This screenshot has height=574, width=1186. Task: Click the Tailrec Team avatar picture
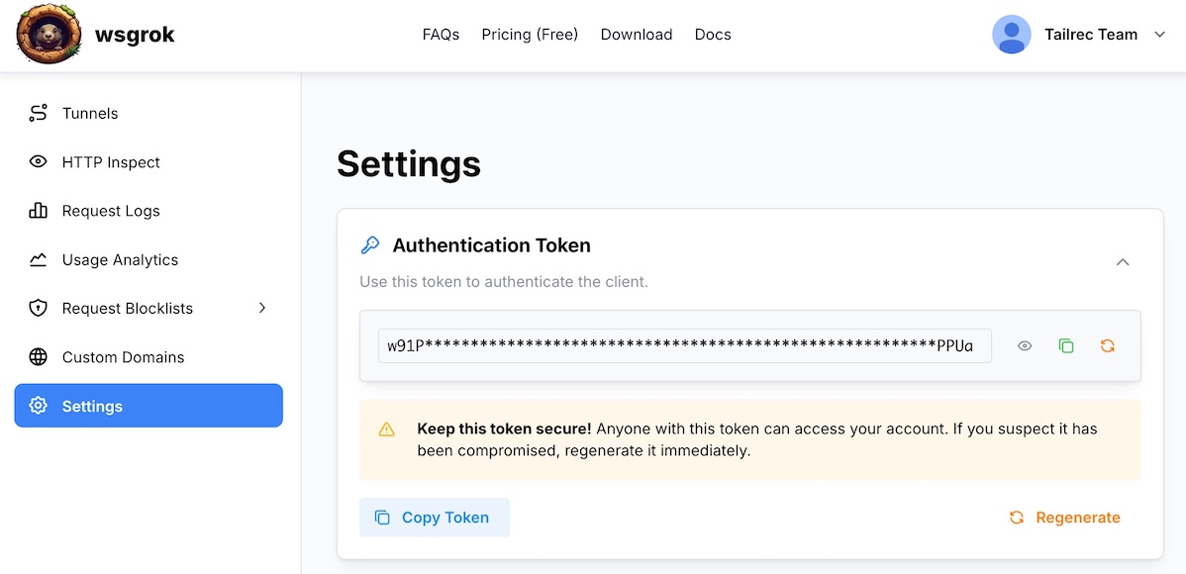click(x=1011, y=34)
